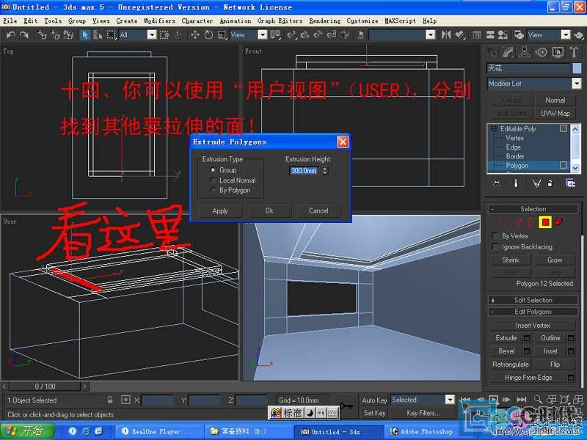Open reference coordinate system View dropdown
The width and height of the screenshot is (587, 440).
pos(263,35)
